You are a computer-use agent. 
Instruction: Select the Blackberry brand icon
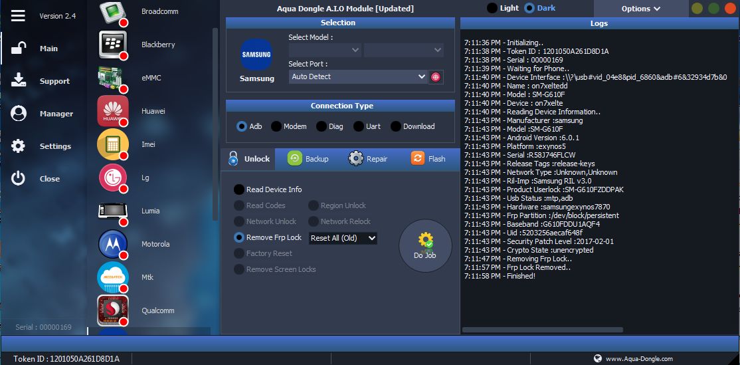[x=113, y=45]
